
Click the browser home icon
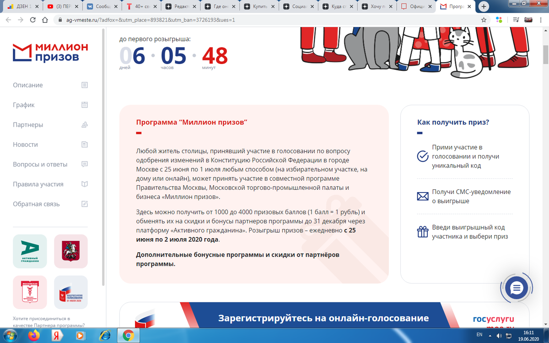point(45,20)
